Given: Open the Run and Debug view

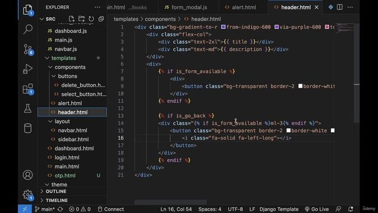Looking at the screenshot, I should 28,69.
